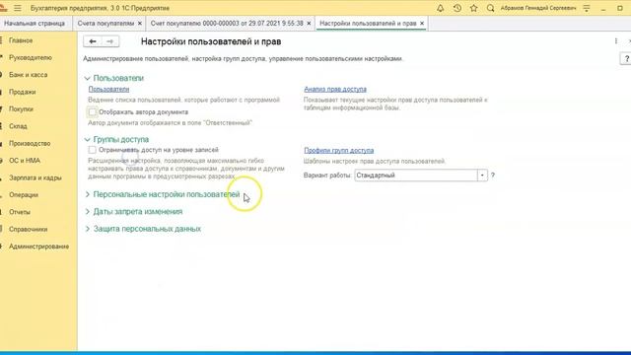Collapse the Группы доступа section

88,139
